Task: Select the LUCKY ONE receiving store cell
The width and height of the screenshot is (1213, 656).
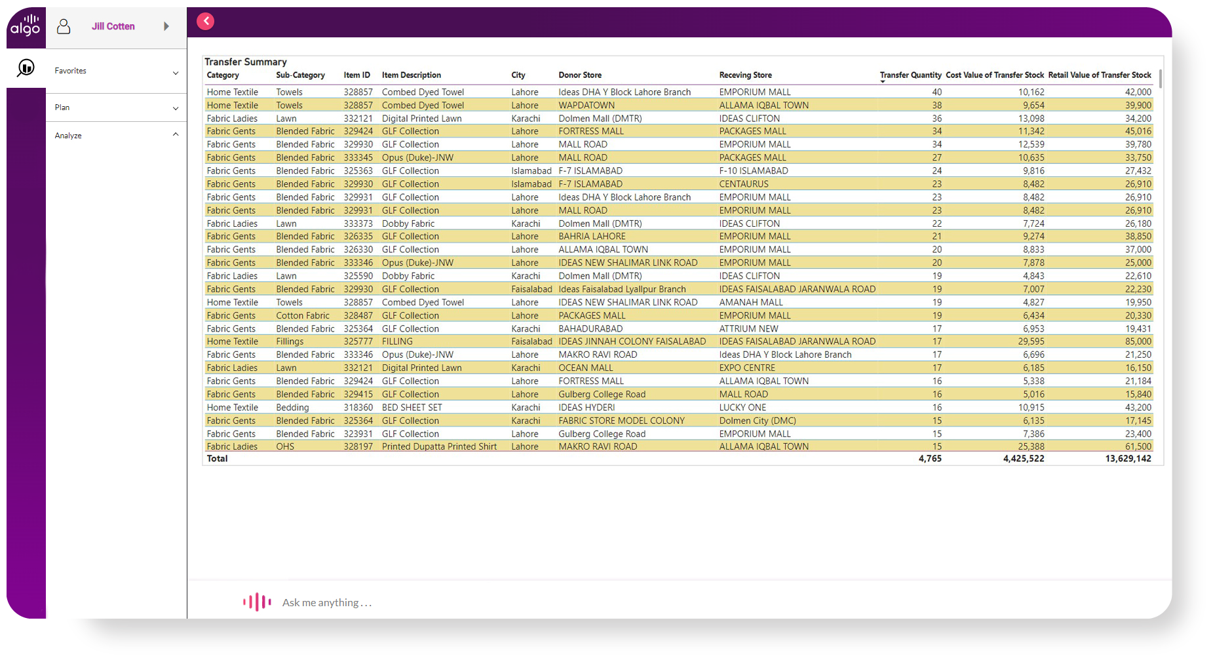Action: [x=742, y=408]
